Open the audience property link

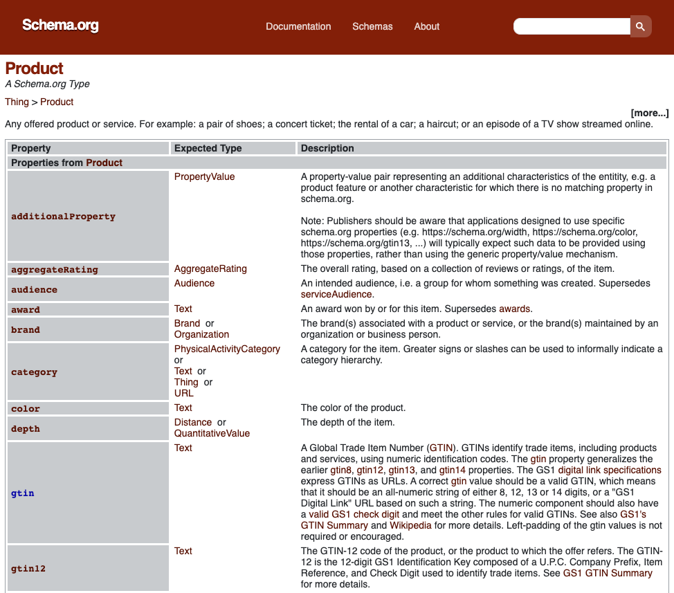coord(34,289)
